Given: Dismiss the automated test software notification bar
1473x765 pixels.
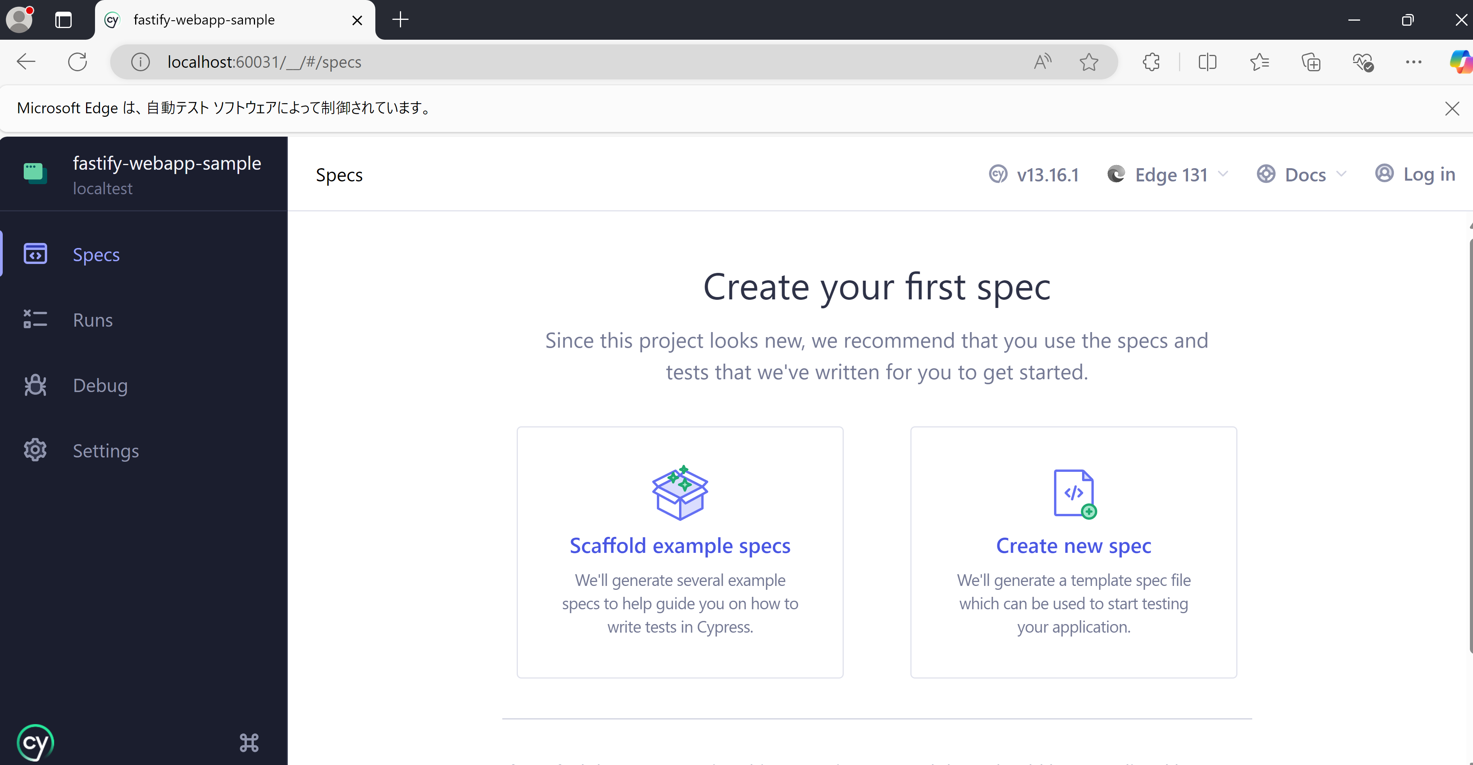Looking at the screenshot, I should pyautogui.click(x=1451, y=108).
